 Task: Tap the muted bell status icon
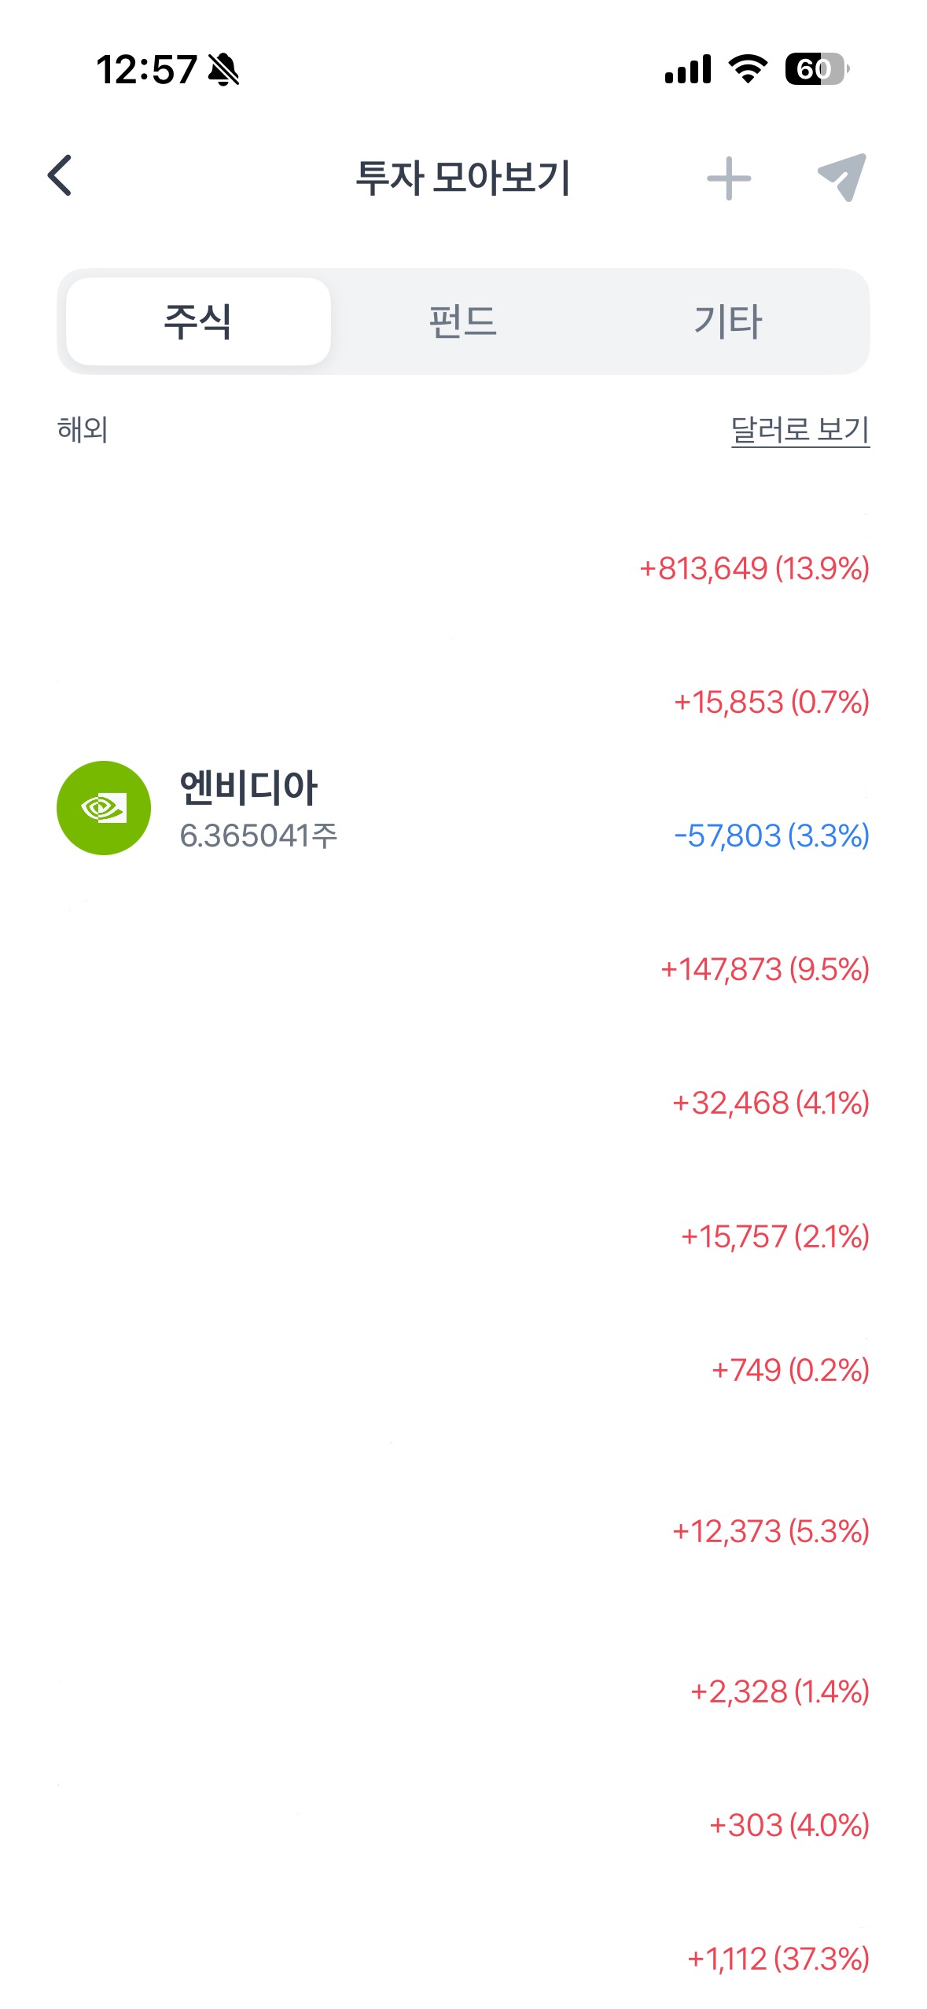point(223,69)
